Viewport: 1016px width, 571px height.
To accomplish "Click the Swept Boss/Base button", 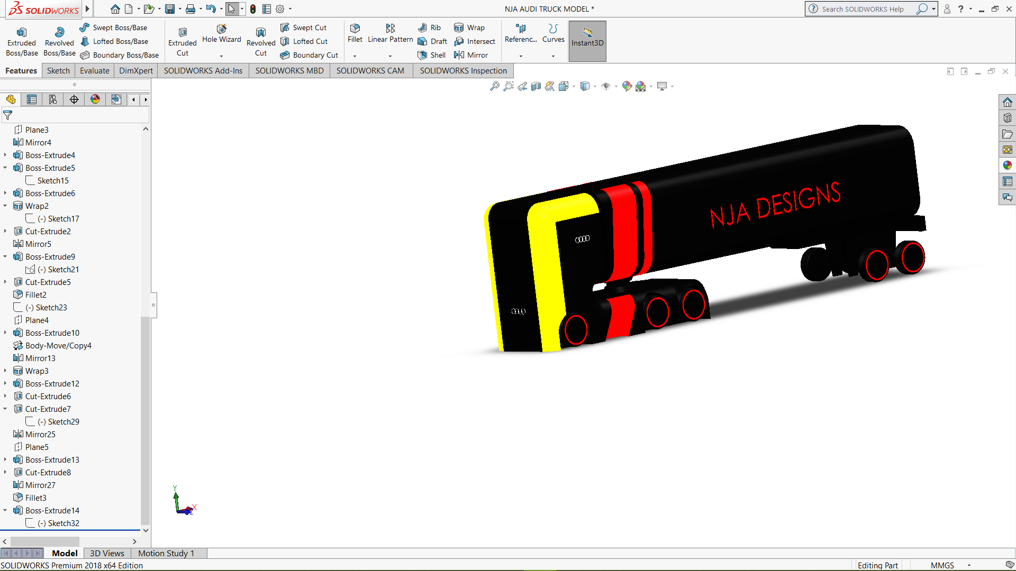I will pos(114,27).
